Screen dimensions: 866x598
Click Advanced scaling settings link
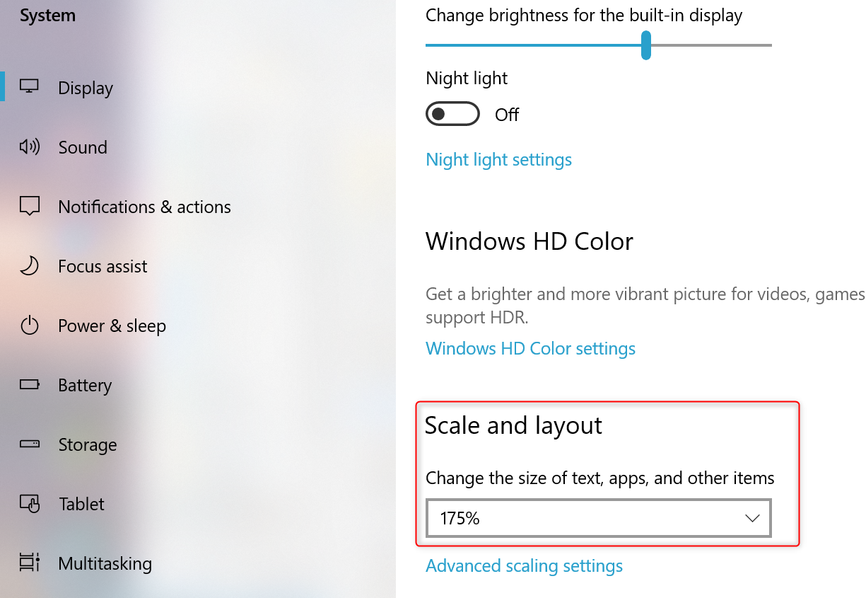pyautogui.click(x=524, y=566)
